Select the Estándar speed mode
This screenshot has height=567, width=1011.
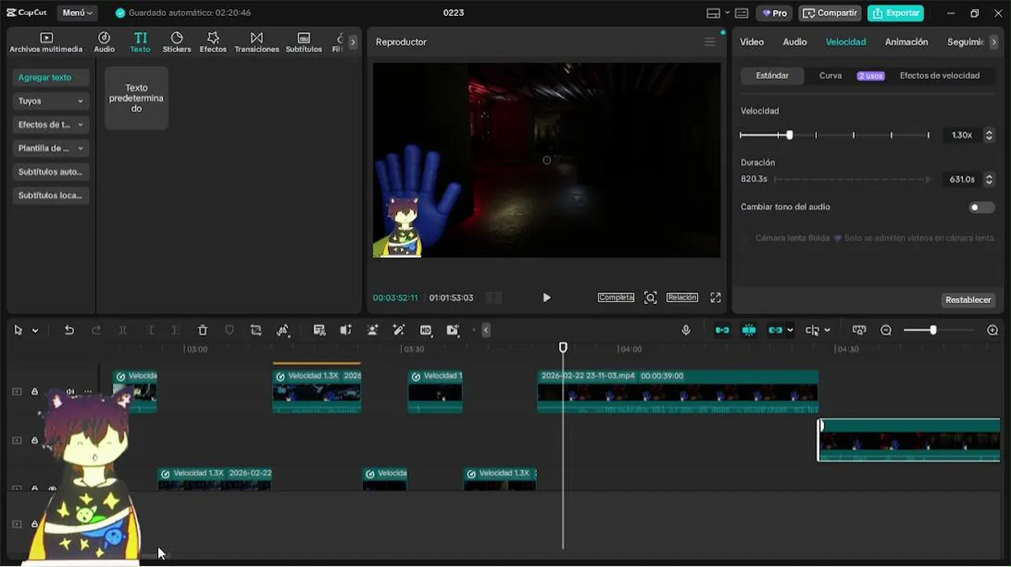click(x=772, y=76)
